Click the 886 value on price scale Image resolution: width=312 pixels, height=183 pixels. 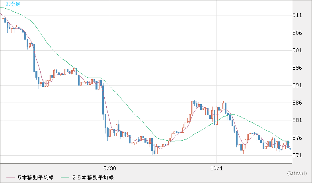(297, 103)
